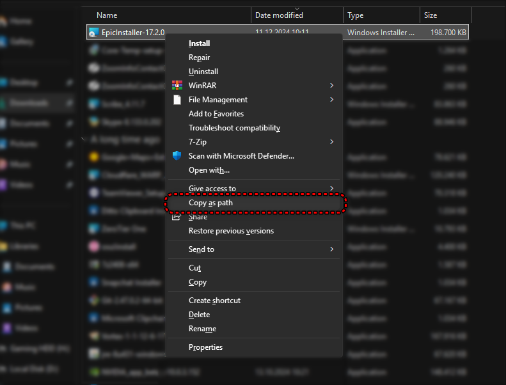Screen dimensions: 506x385
Task: Expand the 7-Zip submenu chevron
Action: click(332, 142)
